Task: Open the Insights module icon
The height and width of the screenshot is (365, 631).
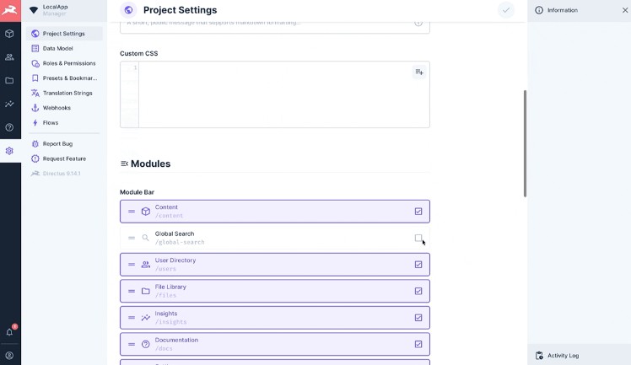Action: click(9, 105)
